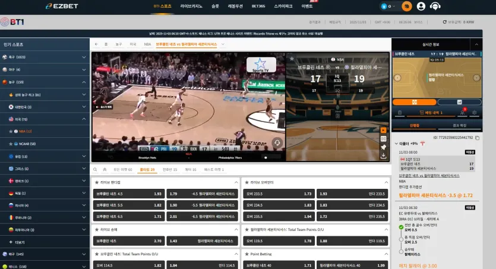Open the notifications person icon with badge
This screenshot has height=269, width=496.
(463, 112)
